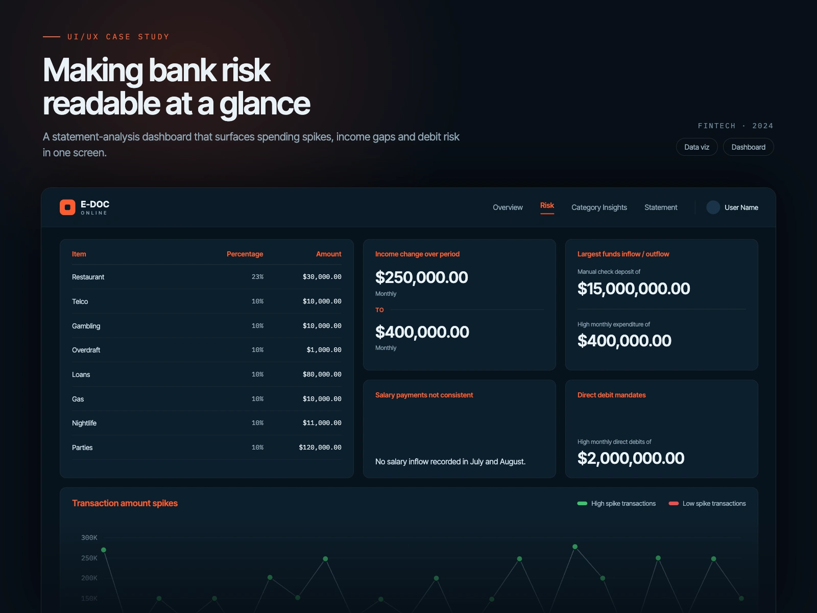
Task: Click the orange E-DOC logo icon
Action: click(x=67, y=207)
